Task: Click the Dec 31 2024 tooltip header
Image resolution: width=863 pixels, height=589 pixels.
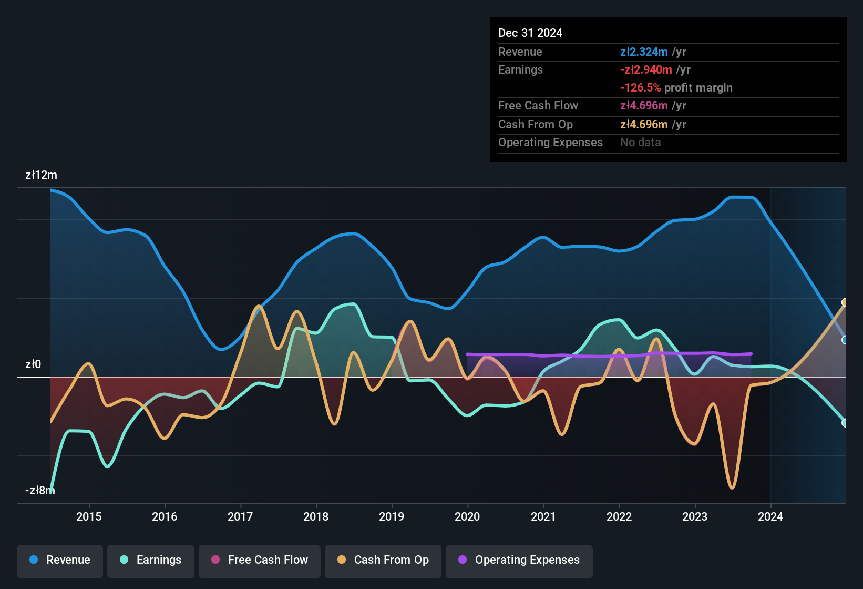Action: click(x=530, y=33)
